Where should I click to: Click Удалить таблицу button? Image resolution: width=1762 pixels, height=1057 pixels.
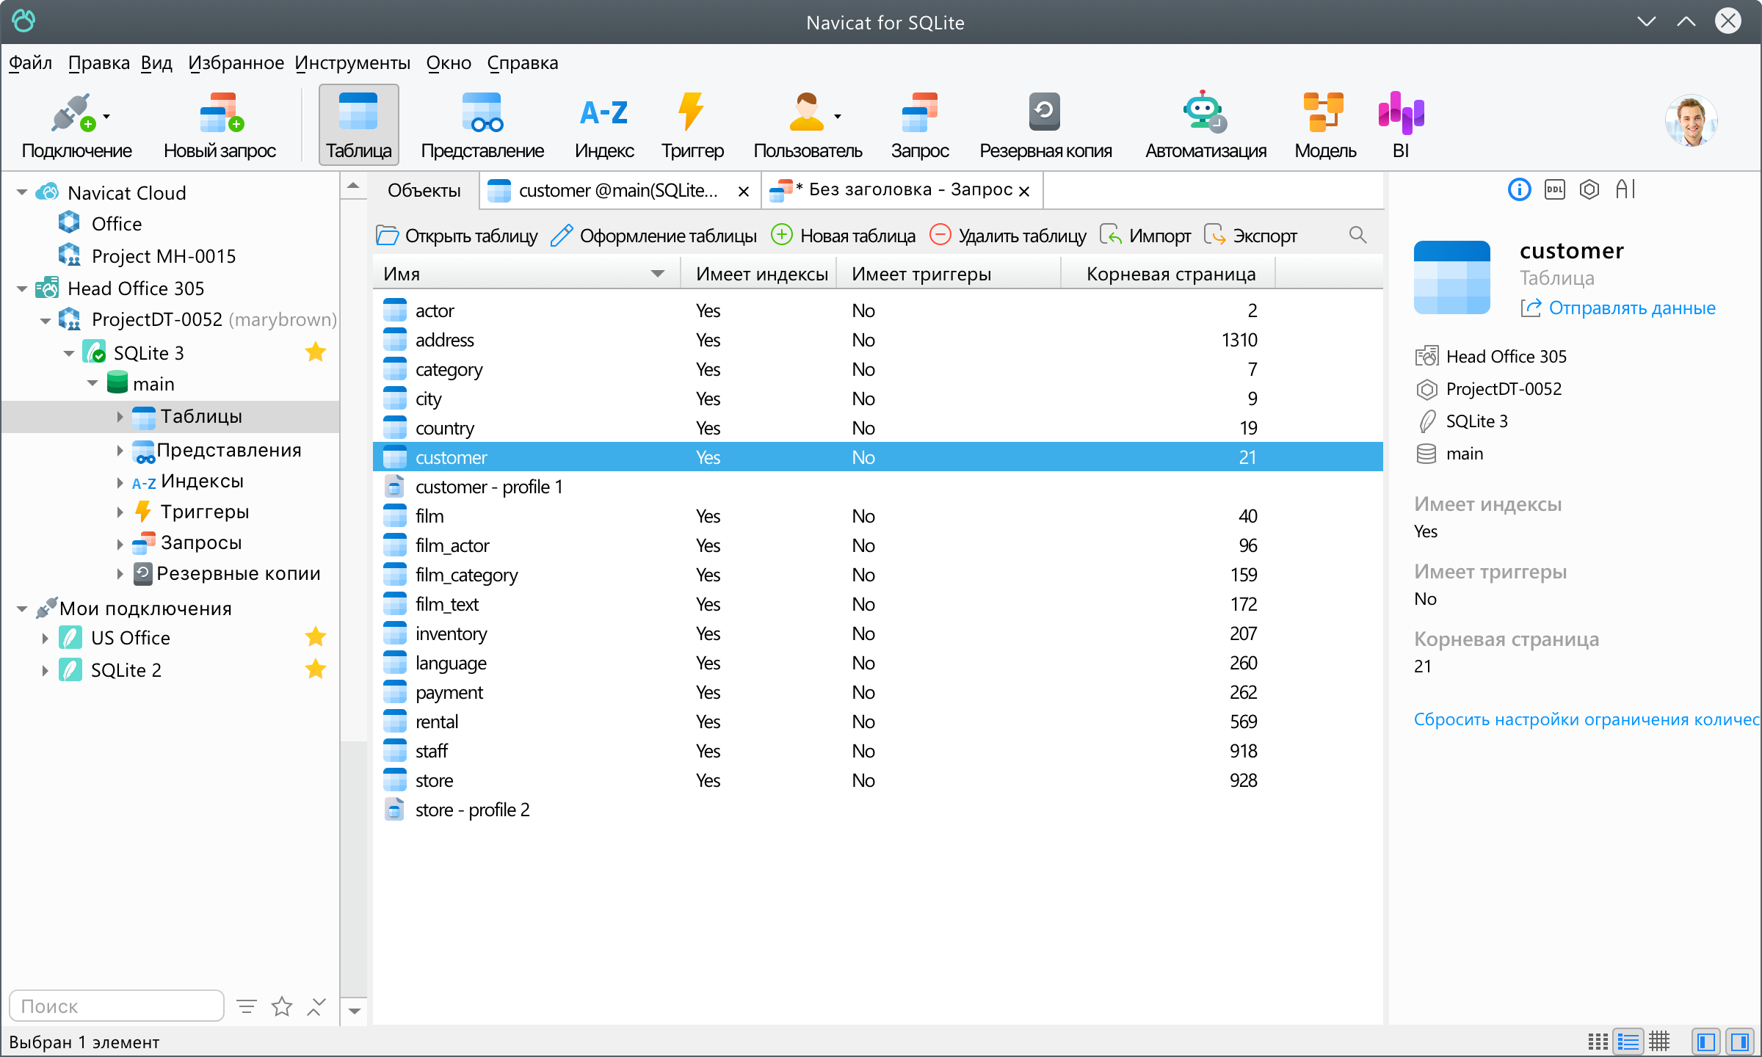pyautogui.click(x=1008, y=236)
